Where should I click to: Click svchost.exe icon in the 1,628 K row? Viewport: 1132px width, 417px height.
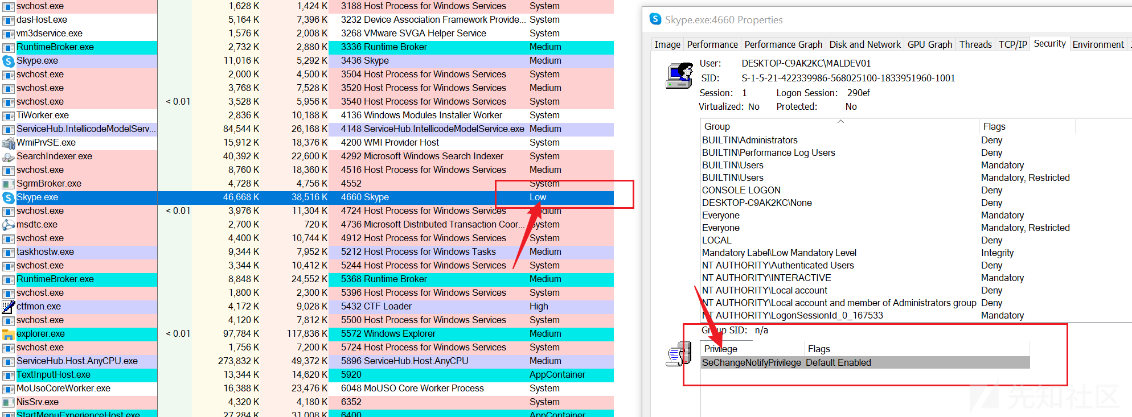point(9,6)
